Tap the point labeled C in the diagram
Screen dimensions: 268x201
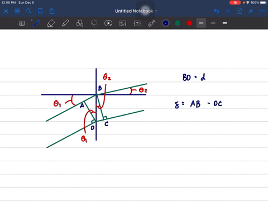[x=106, y=124]
